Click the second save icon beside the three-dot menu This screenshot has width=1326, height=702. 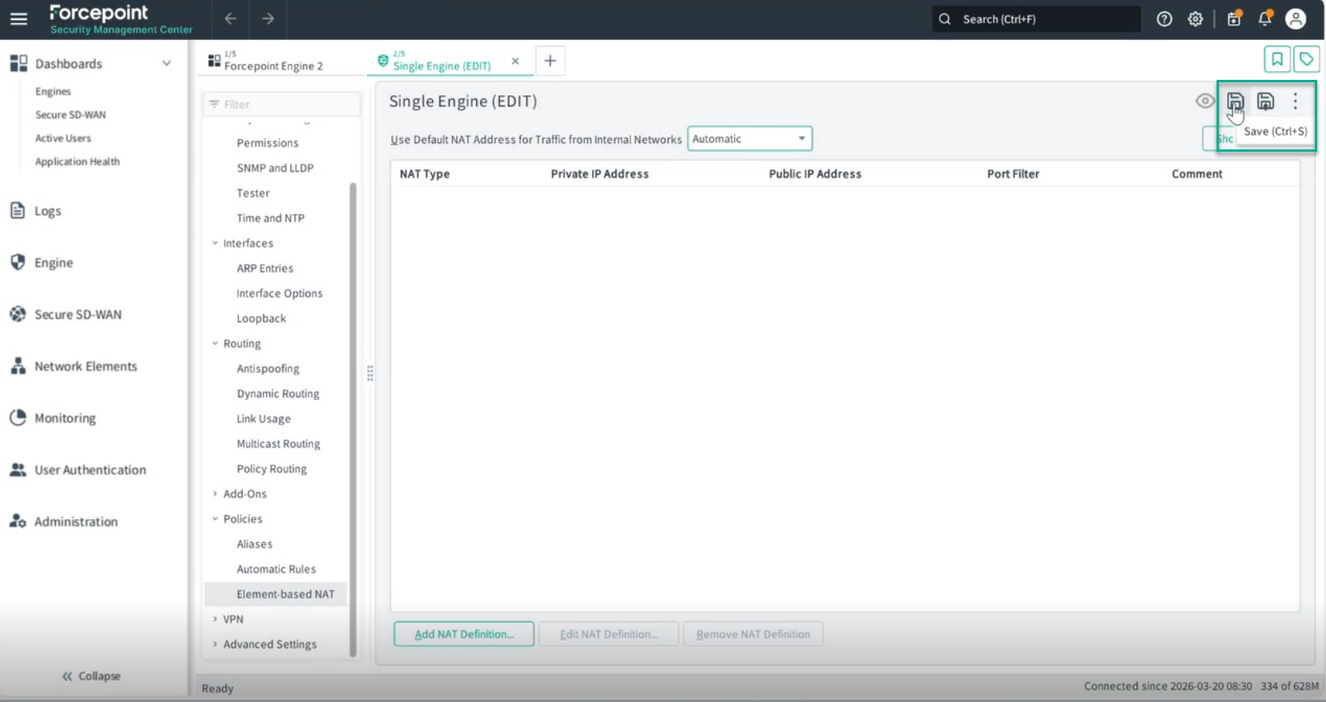(1265, 101)
